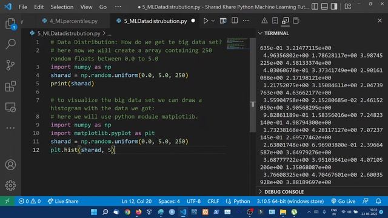Show hidden system tray icons chevron
The height and width of the screenshot is (218, 388).
(309, 212)
